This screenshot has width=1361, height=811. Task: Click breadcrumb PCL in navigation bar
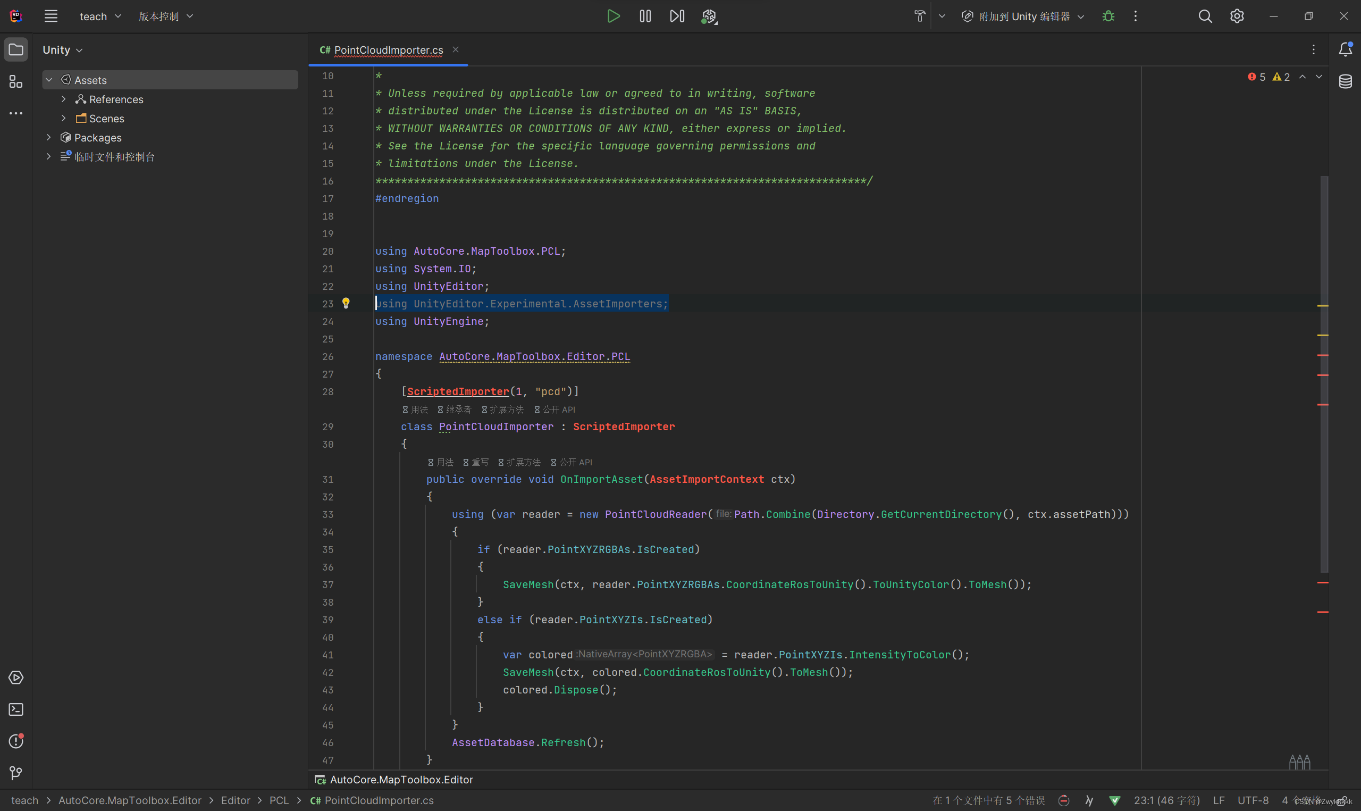point(279,800)
